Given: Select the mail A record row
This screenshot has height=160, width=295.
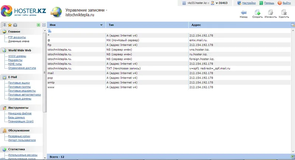Looking at the screenshot, I should pyautogui.click(x=169, y=73).
